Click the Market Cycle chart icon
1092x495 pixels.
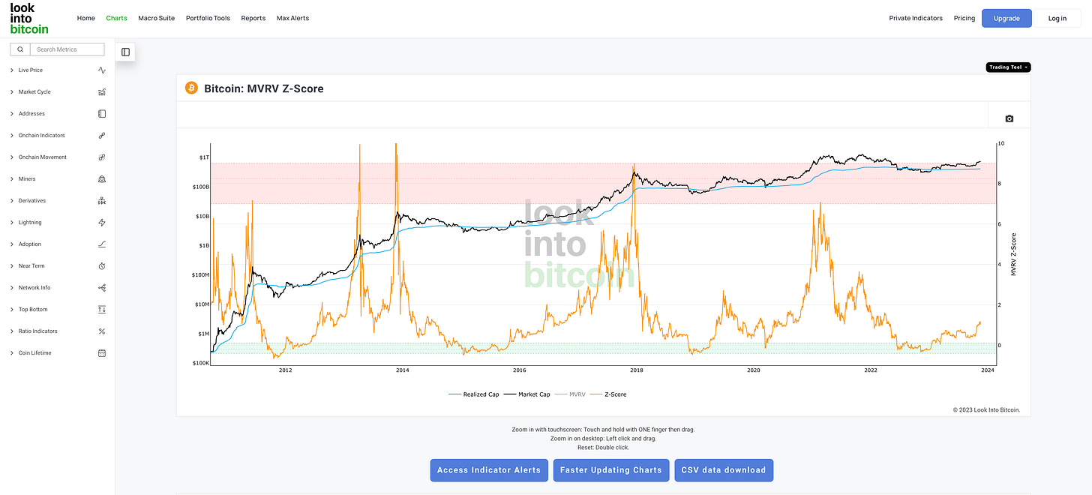[102, 91]
